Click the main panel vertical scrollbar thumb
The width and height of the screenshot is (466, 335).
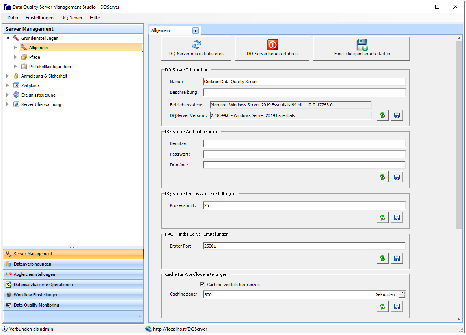click(x=459, y=135)
